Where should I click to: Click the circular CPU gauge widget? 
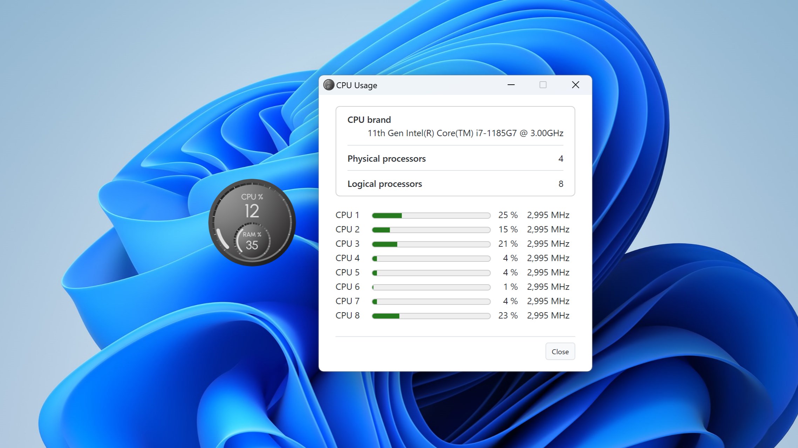(x=252, y=223)
